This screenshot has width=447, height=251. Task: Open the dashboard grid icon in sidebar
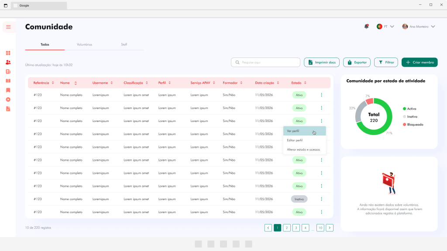8,53
